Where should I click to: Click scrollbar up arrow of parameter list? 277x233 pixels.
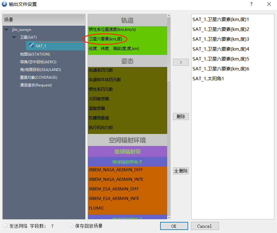169,16
